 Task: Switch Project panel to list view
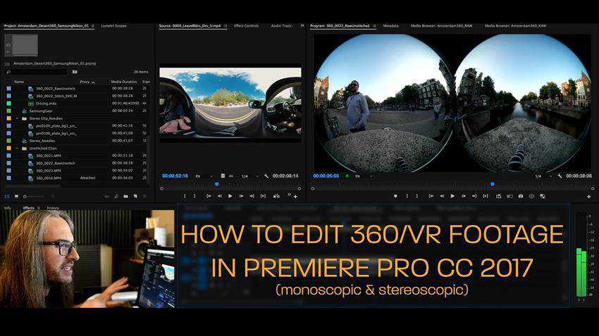[7, 196]
